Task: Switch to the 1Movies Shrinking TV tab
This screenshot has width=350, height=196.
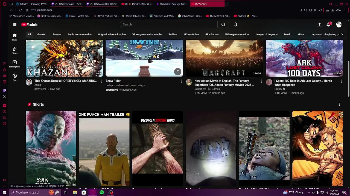Action: (31, 4)
